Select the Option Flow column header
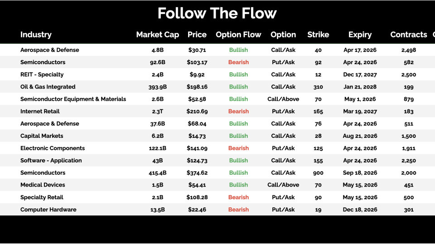Screen dimensions: 435x244 coord(238,35)
